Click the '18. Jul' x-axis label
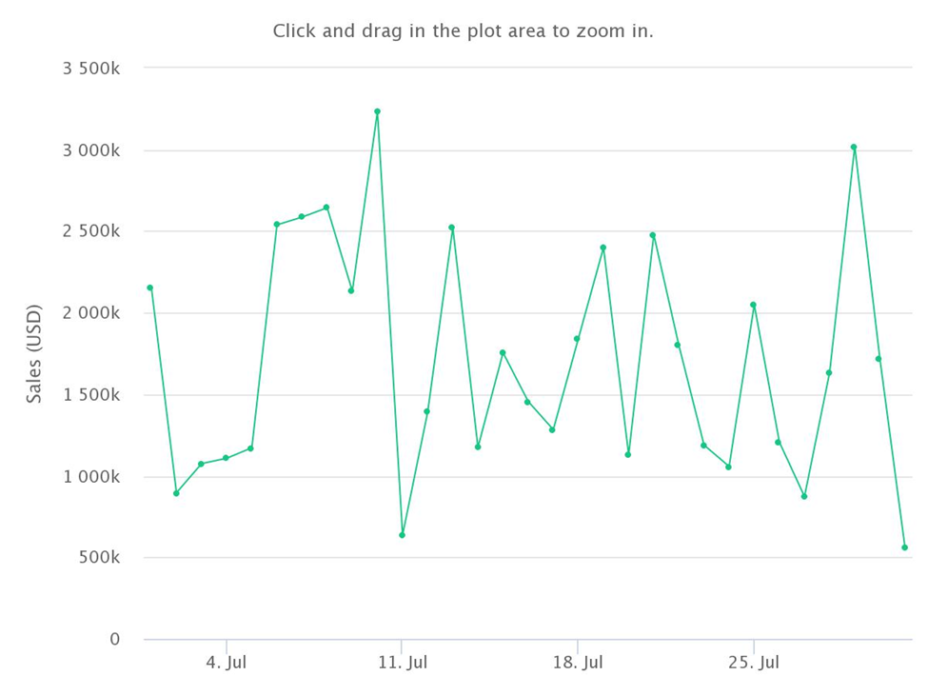 coord(578,662)
